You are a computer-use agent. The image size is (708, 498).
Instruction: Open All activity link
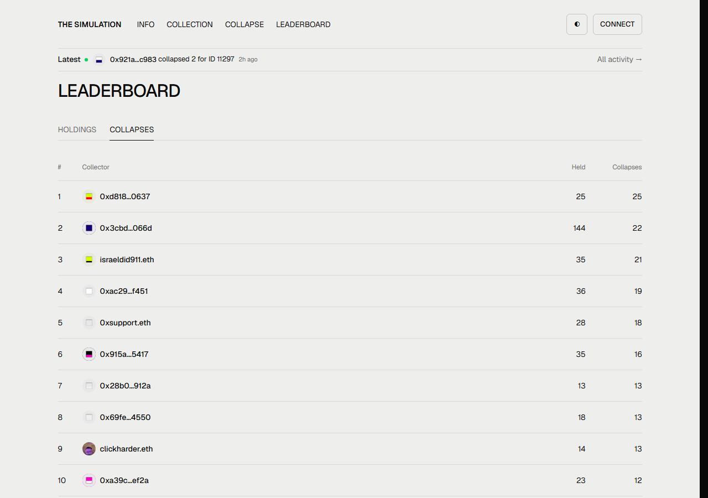(x=619, y=59)
